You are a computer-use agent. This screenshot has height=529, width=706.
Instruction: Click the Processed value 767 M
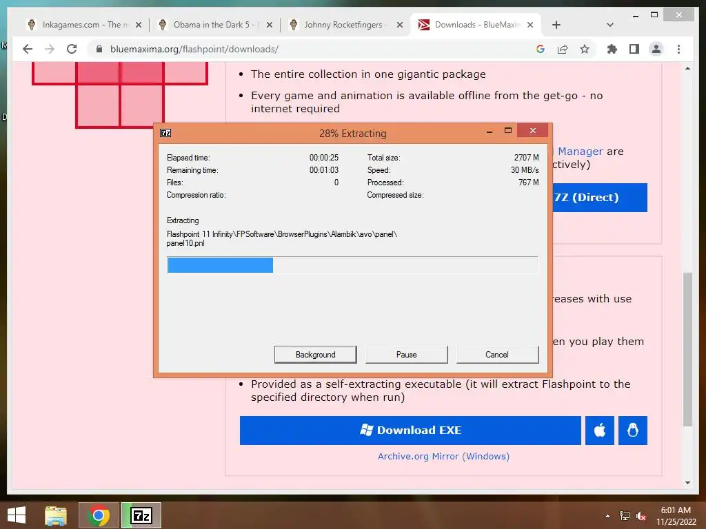click(x=529, y=182)
